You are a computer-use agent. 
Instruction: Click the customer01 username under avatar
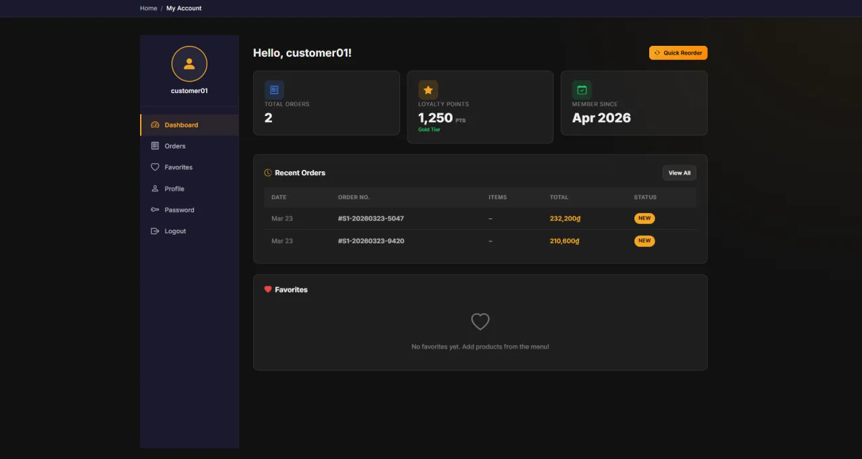(189, 90)
